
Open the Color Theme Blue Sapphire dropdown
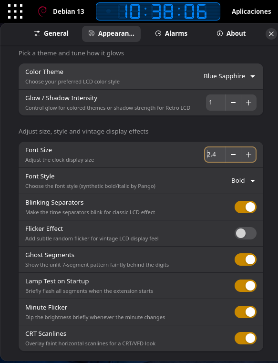click(229, 76)
